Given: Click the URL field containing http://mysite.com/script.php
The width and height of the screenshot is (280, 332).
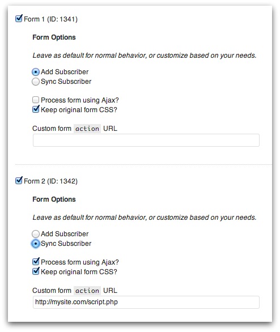Looking at the screenshot, I should tap(146, 302).
